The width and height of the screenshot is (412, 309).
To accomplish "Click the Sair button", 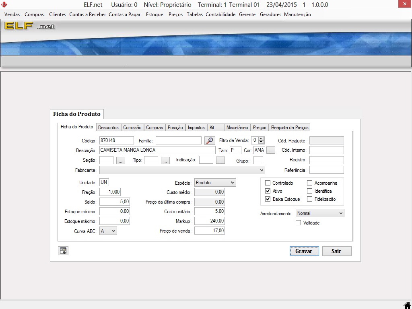I will pyautogui.click(x=336, y=251).
